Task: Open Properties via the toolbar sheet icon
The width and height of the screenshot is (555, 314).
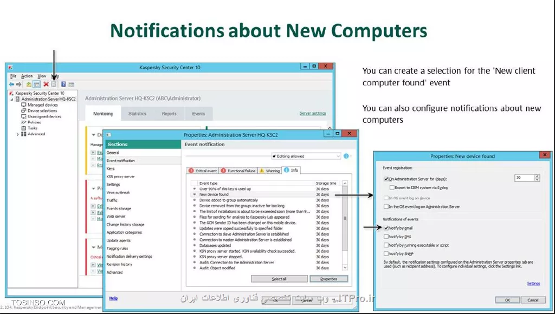Action: tap(54, 84)
